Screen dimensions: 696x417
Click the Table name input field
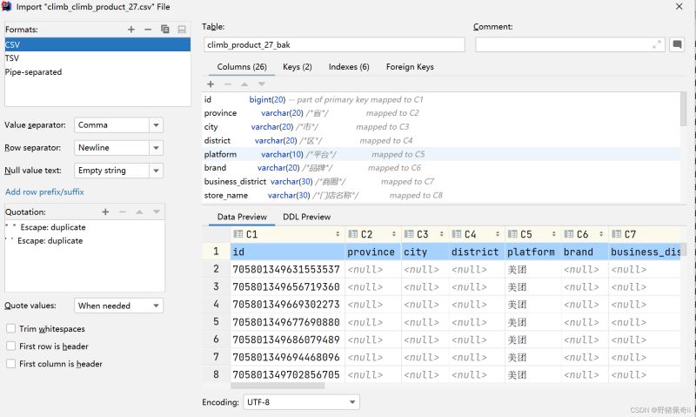point(334,44)
